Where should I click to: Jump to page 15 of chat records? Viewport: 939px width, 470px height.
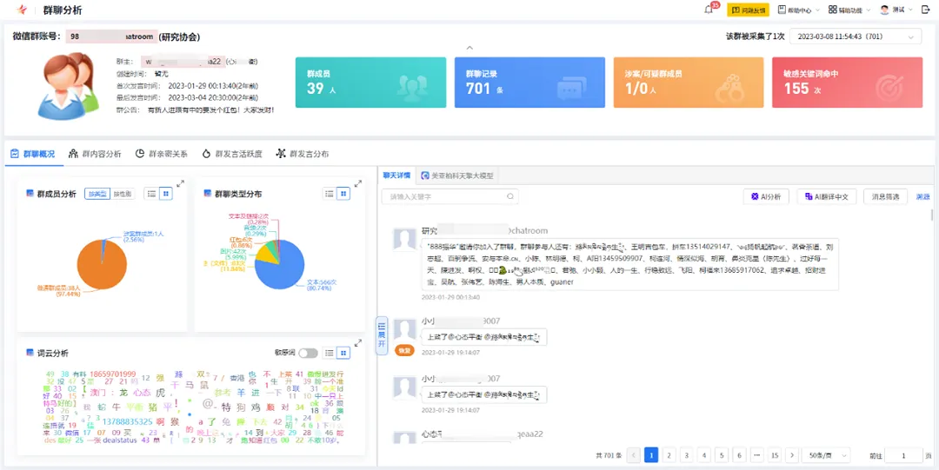(775, 455)
